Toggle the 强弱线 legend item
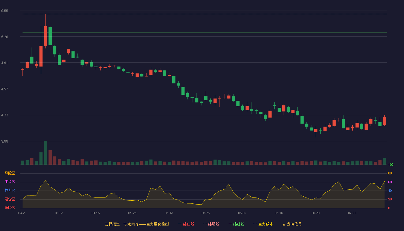This screenshot has width=404, height=231. coord(211,224)
